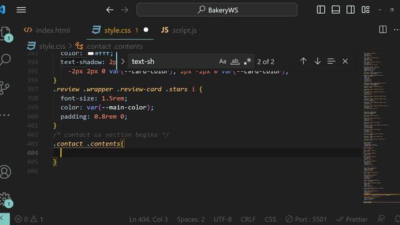Split the editor to the right
Screen dimensions: 400x225
382,29
